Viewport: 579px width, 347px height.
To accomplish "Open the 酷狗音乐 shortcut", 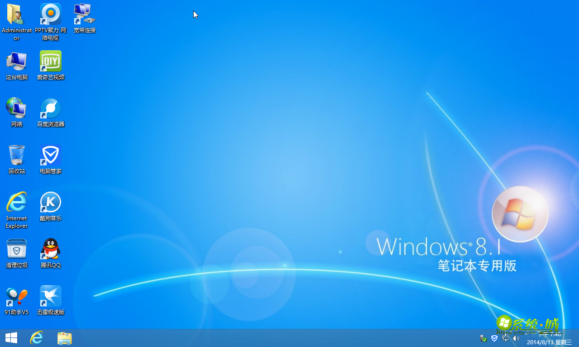I will click(x=51, y=203).
